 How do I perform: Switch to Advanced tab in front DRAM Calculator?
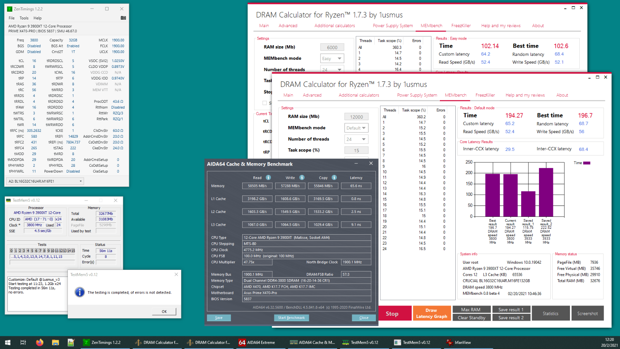312,95
